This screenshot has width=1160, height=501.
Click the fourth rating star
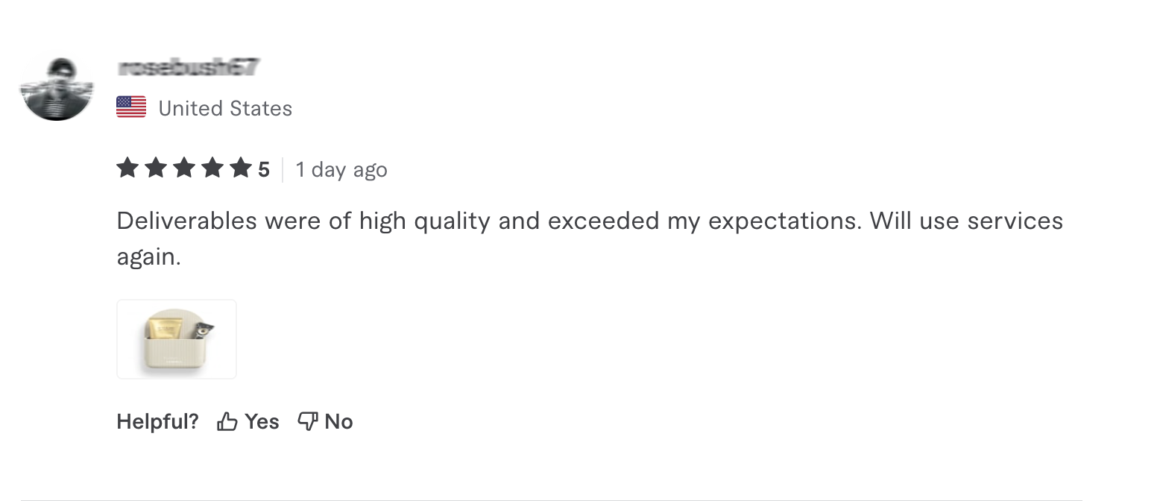coord(212,169)
